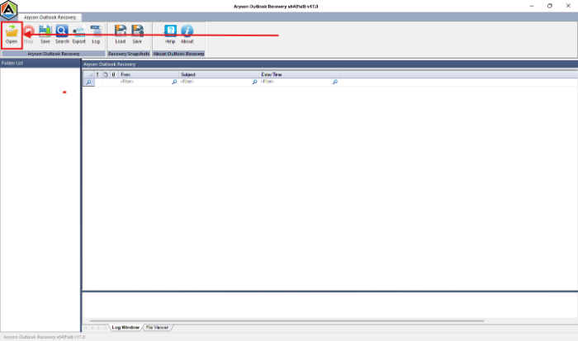Close the Aryson Outlook Recovery window
This screenshot has width=578, height=341.
[568, 6]
